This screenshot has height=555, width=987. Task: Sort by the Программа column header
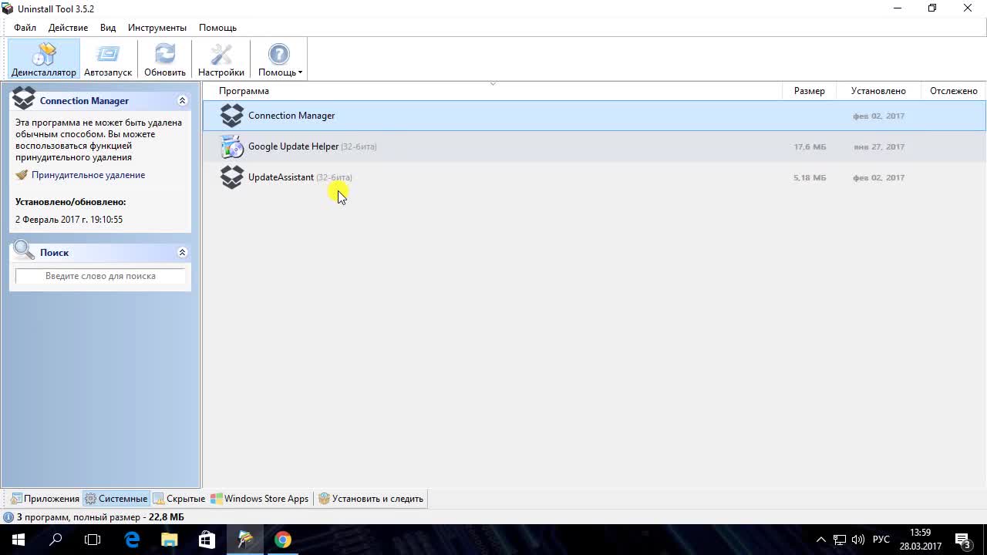493,91
